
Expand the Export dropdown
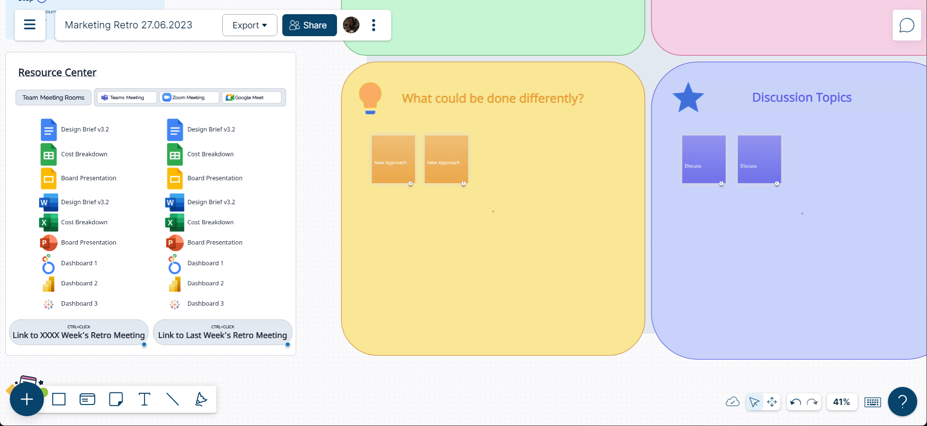point(250,25)
